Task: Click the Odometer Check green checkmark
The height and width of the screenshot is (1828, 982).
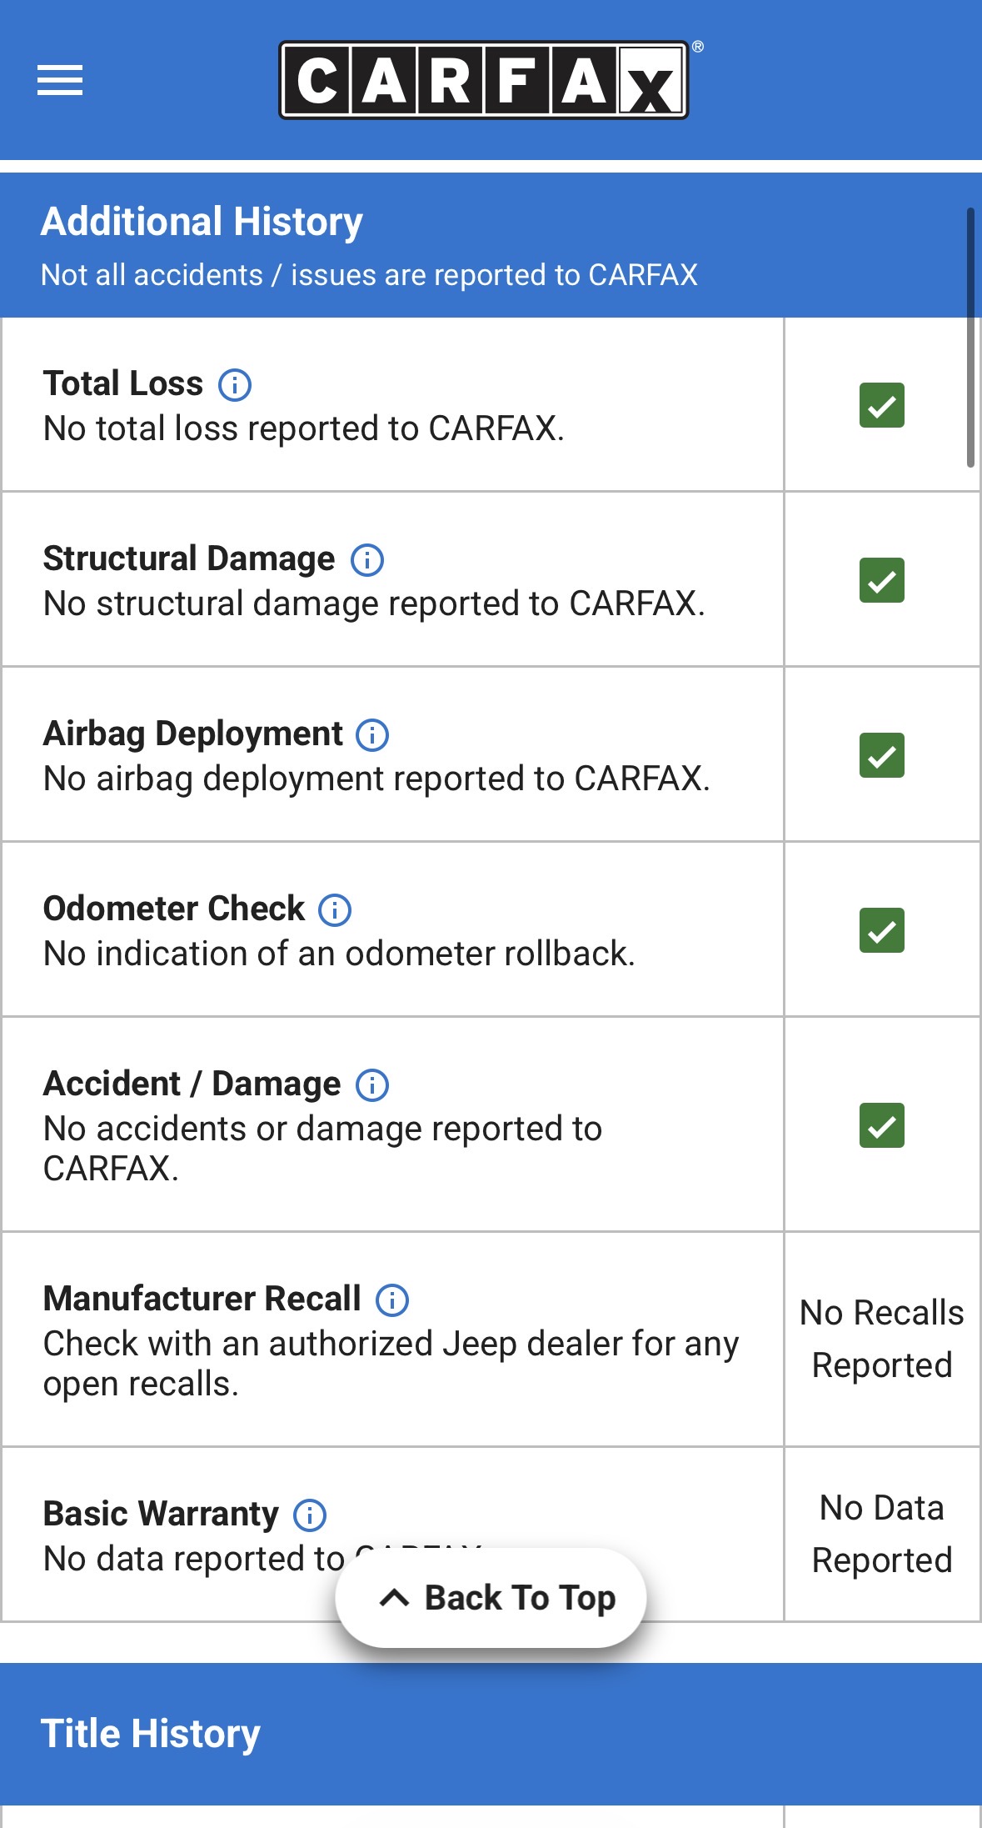Action: tap(882, 930)
